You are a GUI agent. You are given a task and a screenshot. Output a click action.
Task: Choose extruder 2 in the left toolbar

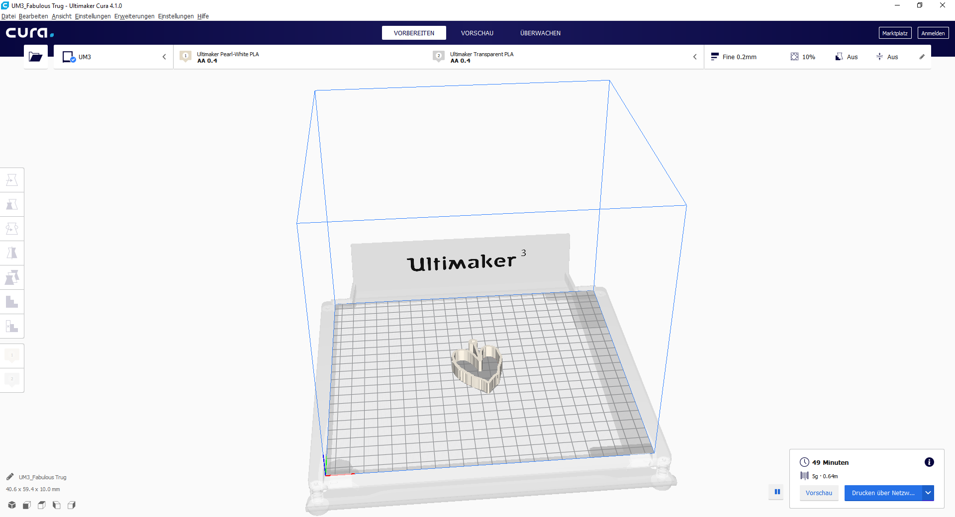coord(12,380)
